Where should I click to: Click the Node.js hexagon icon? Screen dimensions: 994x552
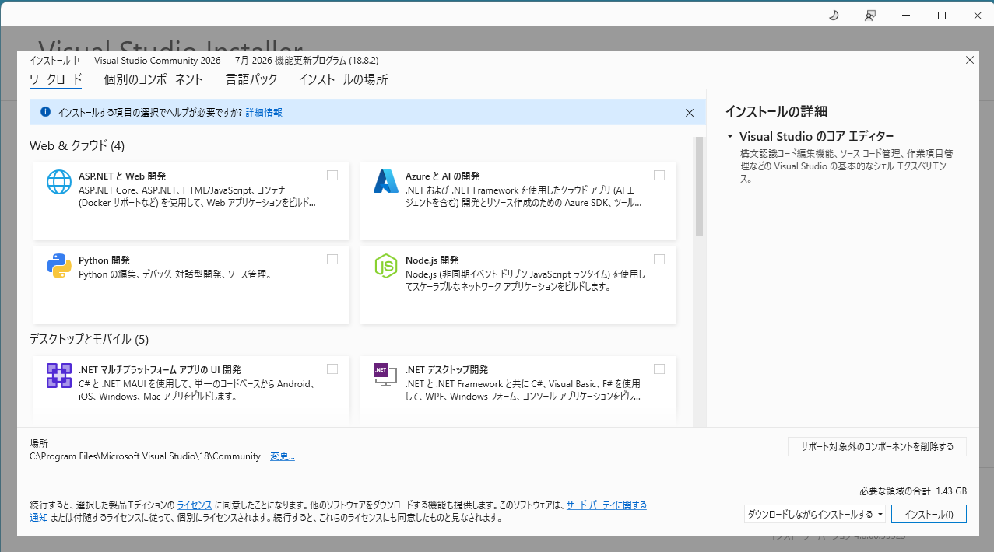click(x=386, y=265)
